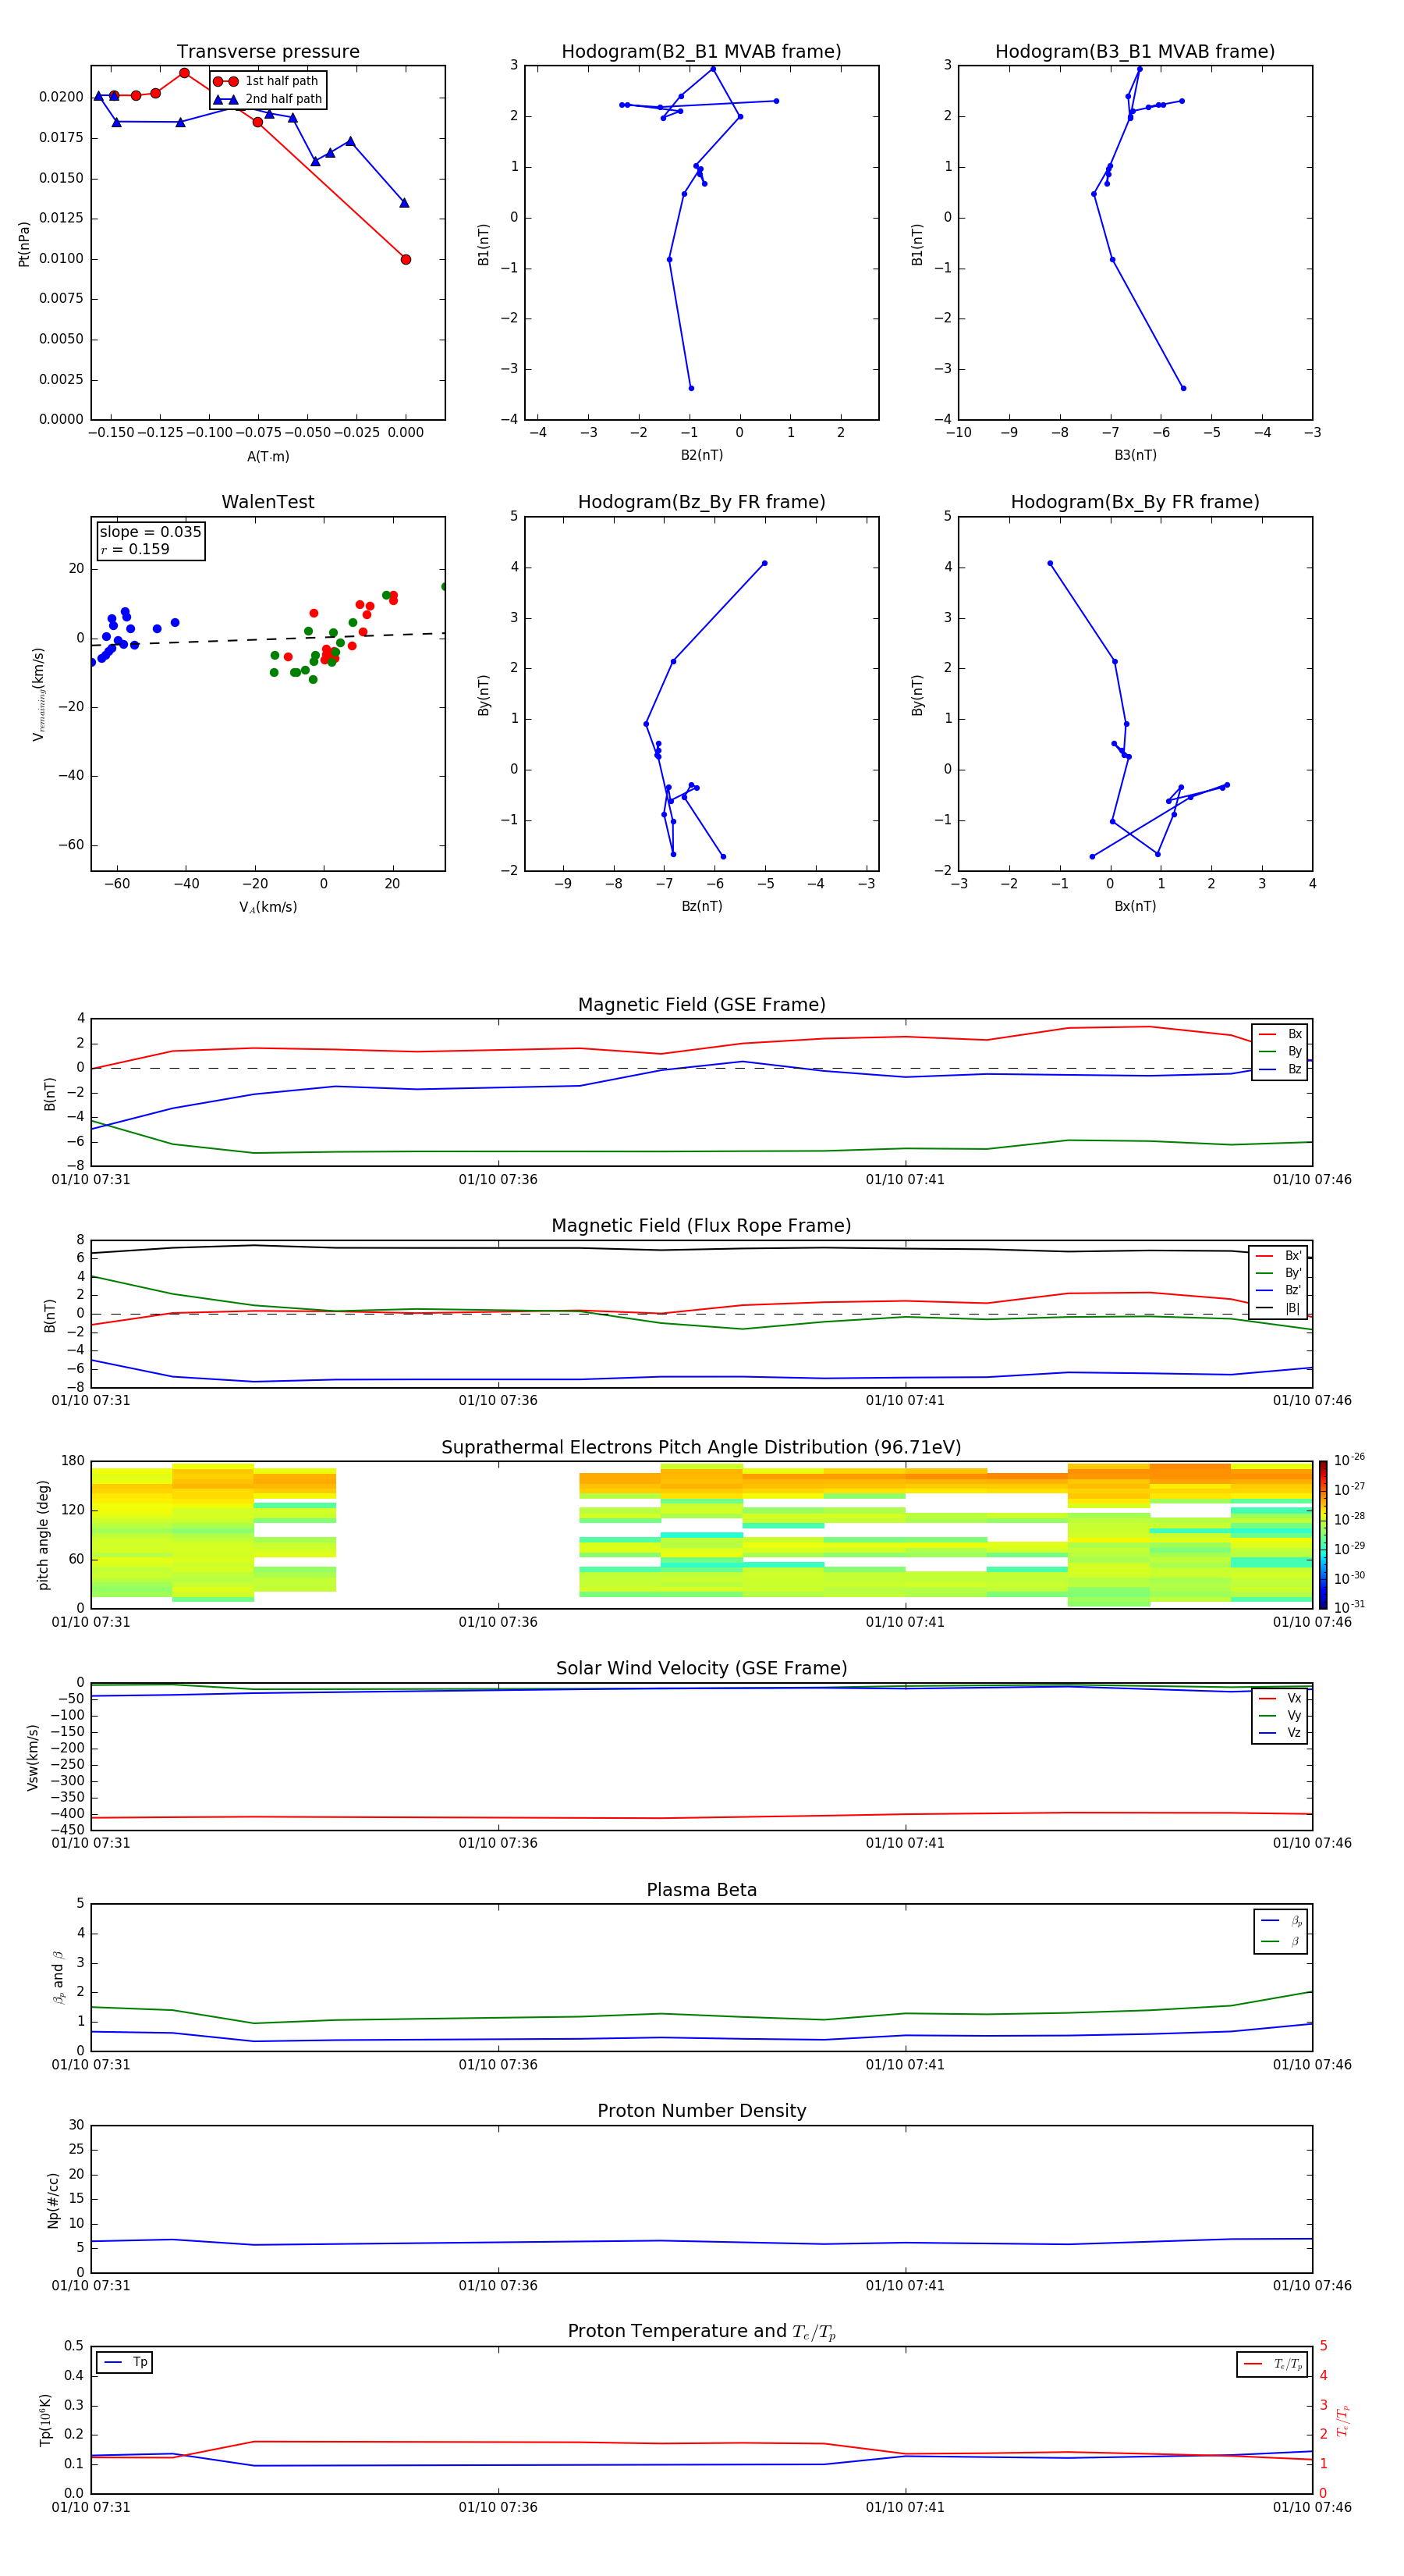Click the 'pitch angle (deg)' axis label
The image size is (1404, 2576).
(43, 1535)
